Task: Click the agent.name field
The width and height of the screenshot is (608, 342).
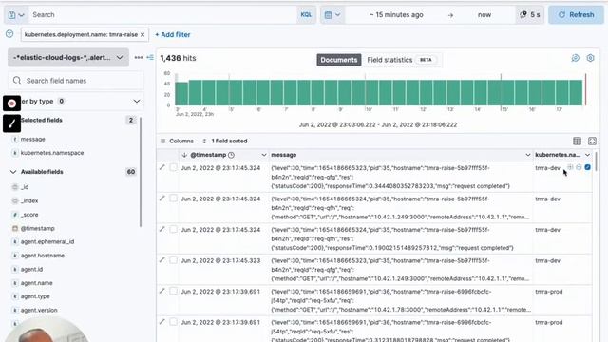Action: tap(36, 283)
